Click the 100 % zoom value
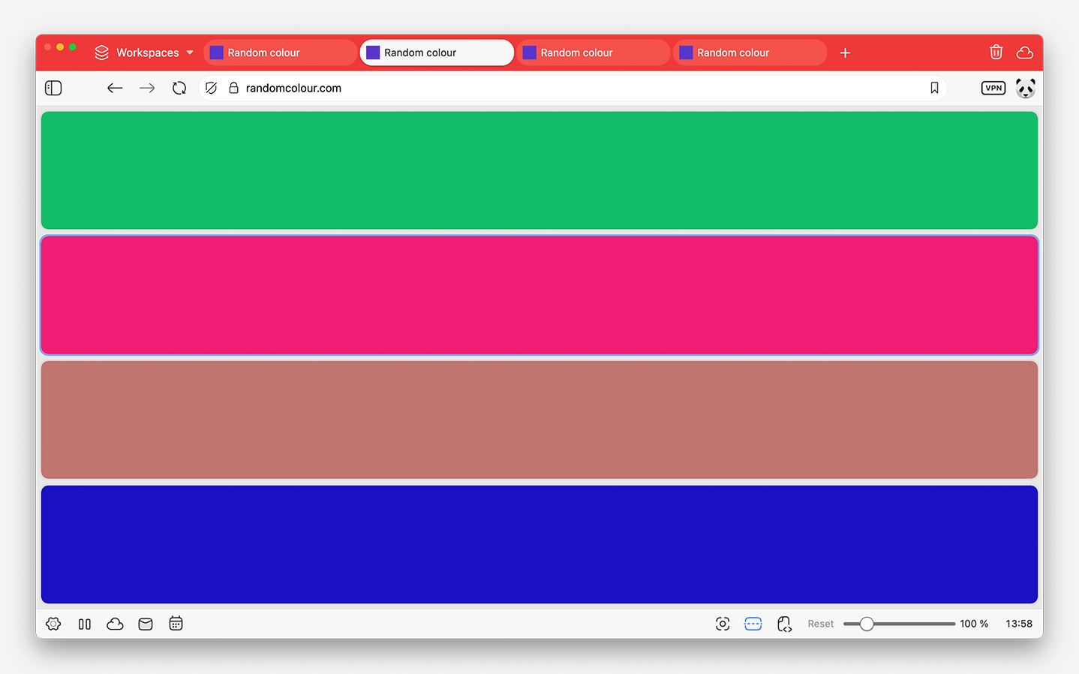 [974, 624]
